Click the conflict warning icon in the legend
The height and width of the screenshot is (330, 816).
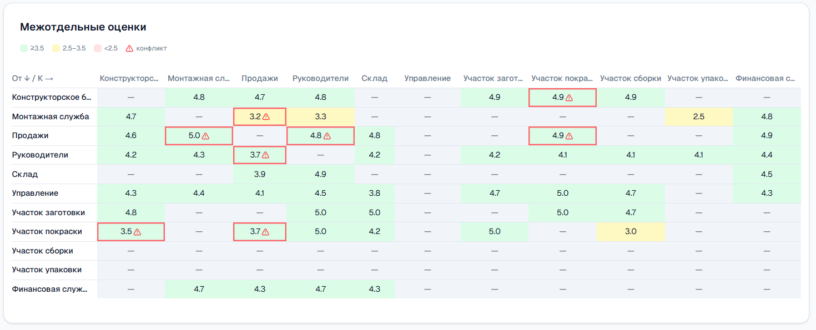pyautogui.click(x=129, y=48)
